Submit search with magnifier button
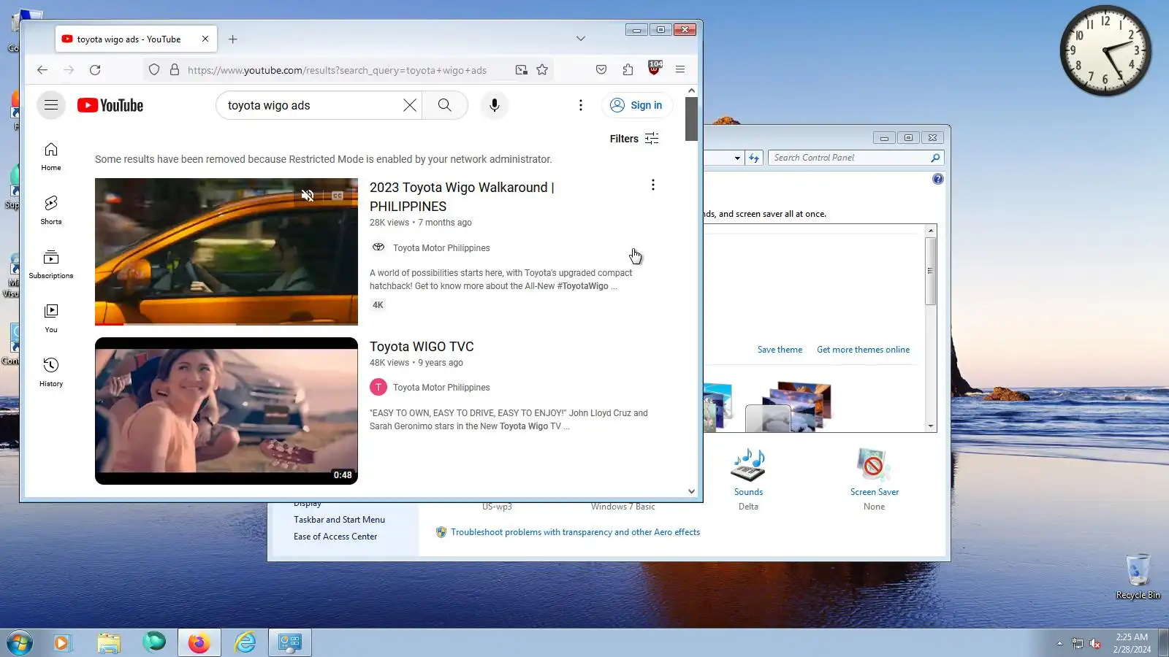1169x657 pixels. (x=444, y=105)
